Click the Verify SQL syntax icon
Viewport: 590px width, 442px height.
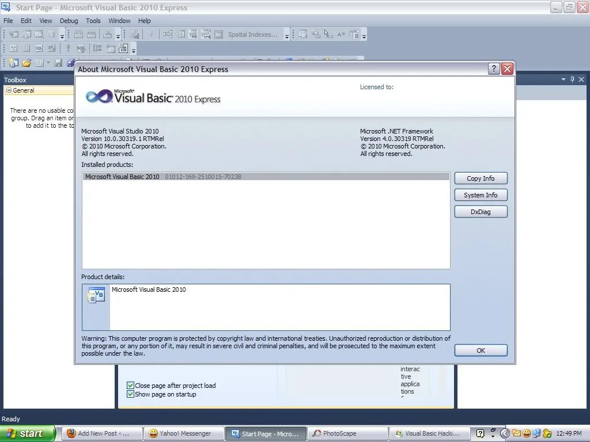[81, 48]
